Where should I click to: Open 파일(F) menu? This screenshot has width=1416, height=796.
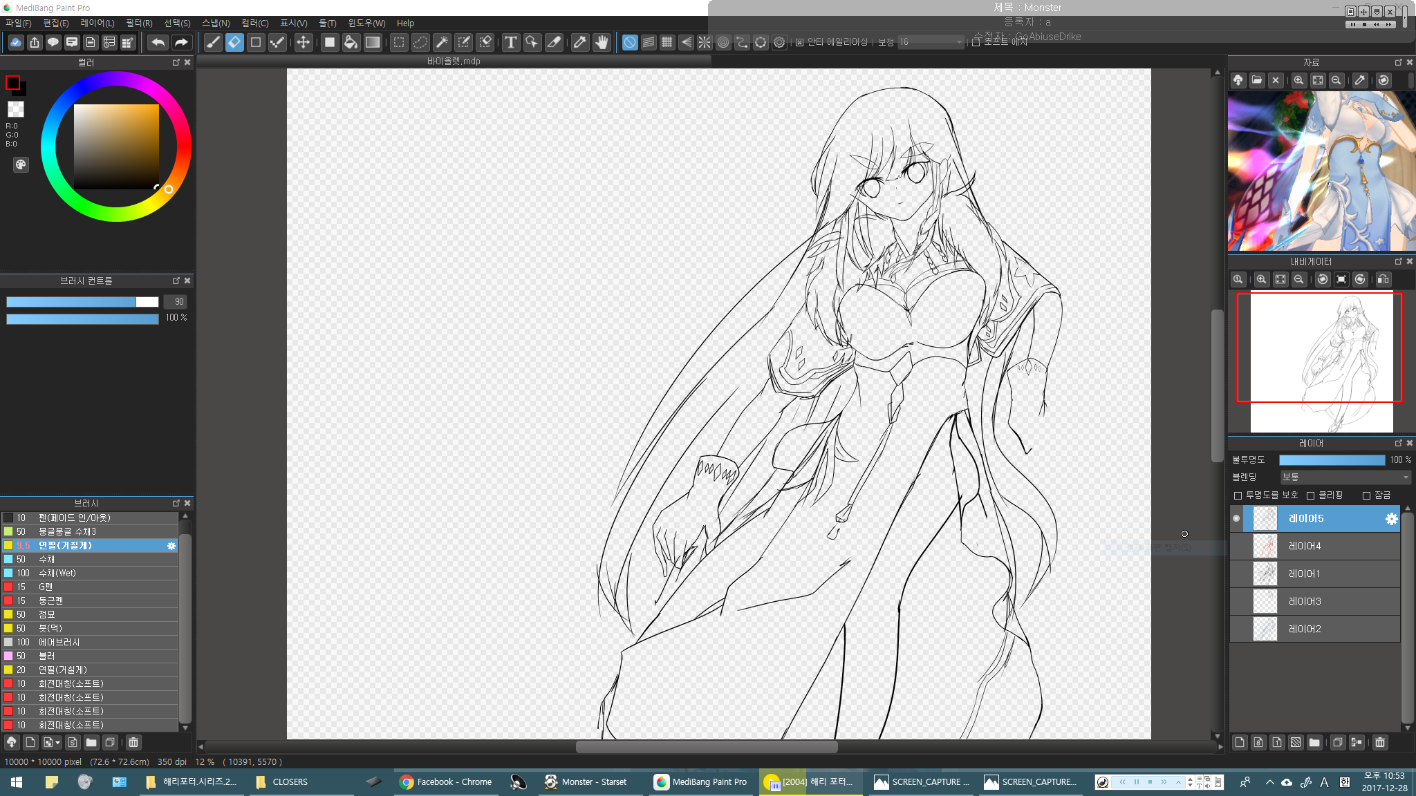point(19,23)
